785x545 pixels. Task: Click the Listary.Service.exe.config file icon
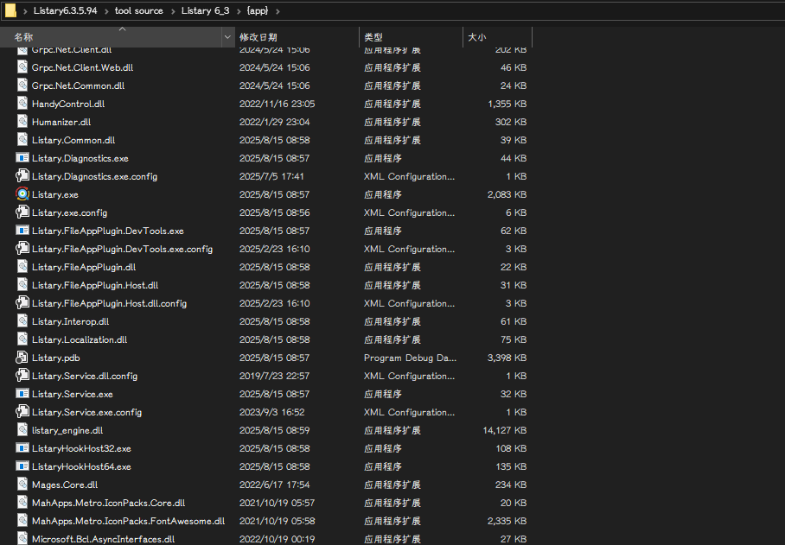point(22,412)
